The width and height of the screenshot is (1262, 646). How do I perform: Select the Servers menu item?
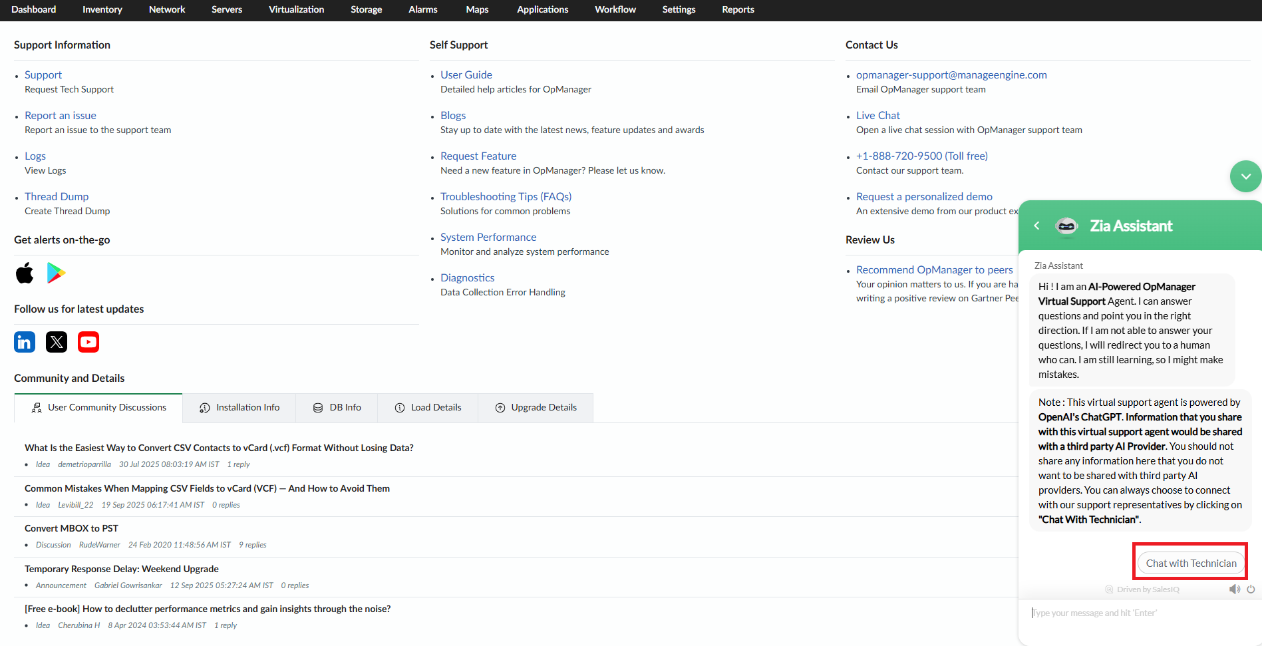227,9
